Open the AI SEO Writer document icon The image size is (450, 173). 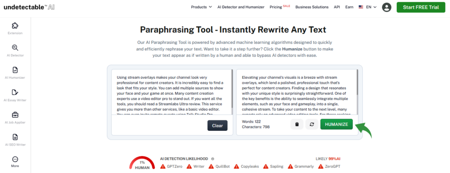[15, 137]
